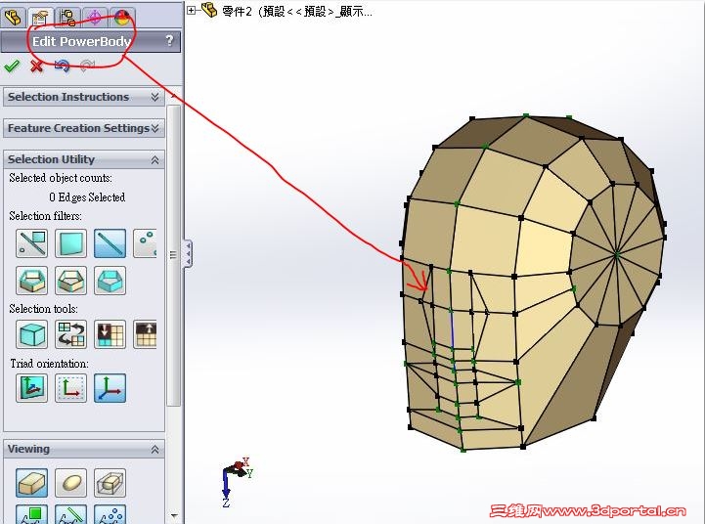Select the middle loop filter in the second row

[70, 281]
